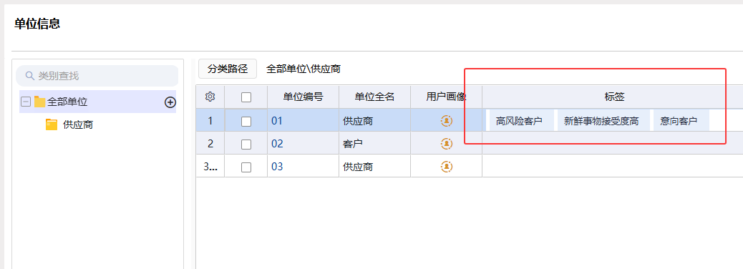Image resolution: width=743 pixels, height=269 pixels.
Task: Toggle the select-all header checkbox
Action: click(x=246, y=97)
